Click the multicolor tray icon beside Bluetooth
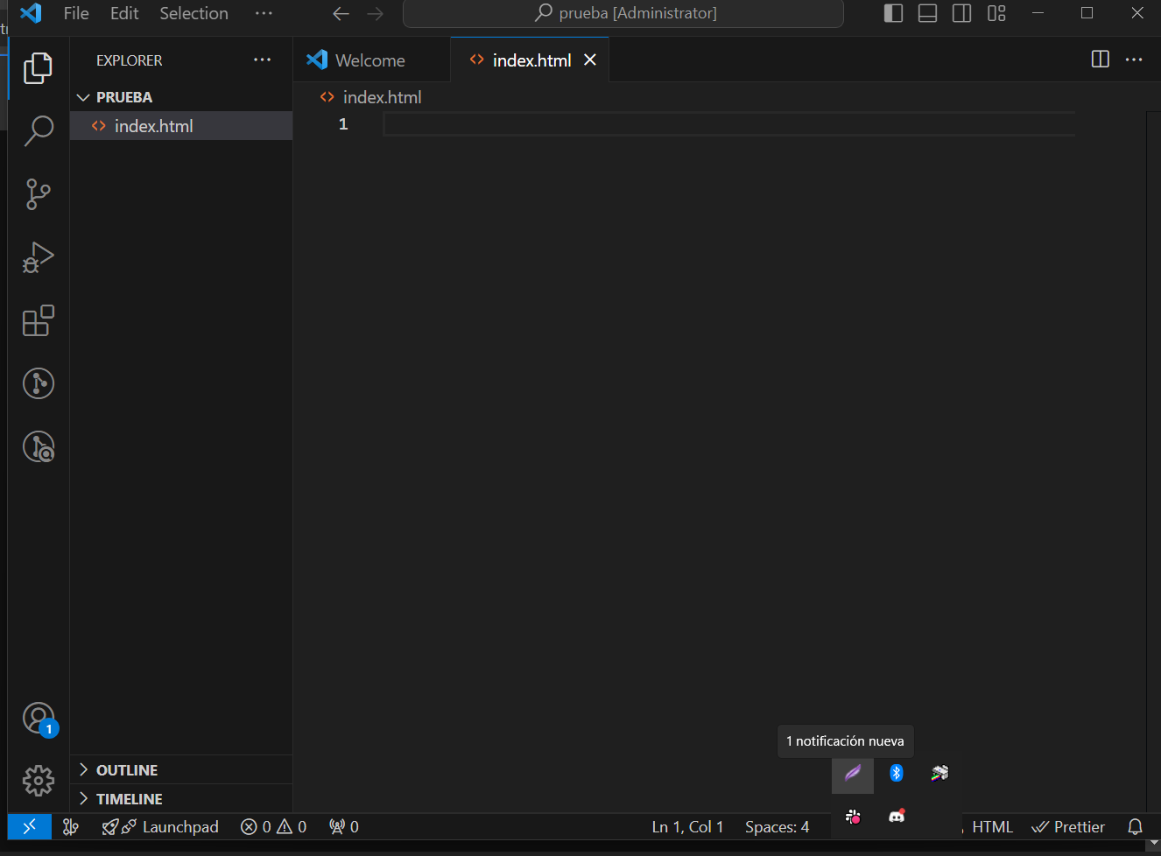 point(939,773)
